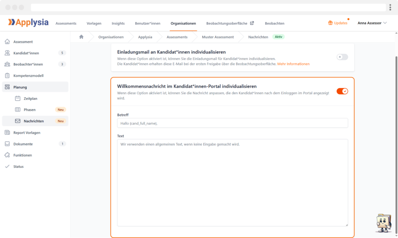The width and height of the screenshot is (398, 238).
Task: Click the people icon beside Kandidat*innen
Action: click(x=7, y=53)
